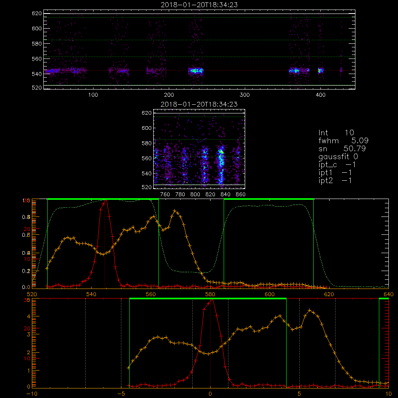Click red y-axis label 10 on bottom plot
The image size is (398, 398).
pyautogui.click(x=27, y=359)
